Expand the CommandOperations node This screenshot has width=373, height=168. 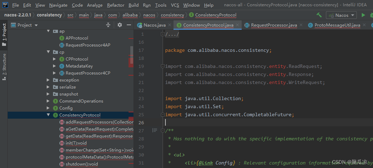click(x=48, y=101)
